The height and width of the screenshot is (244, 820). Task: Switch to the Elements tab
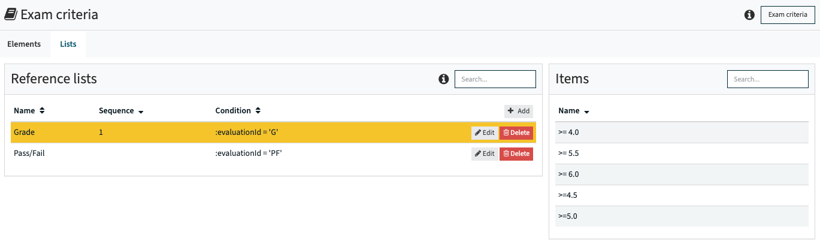(x=24, y=44)
